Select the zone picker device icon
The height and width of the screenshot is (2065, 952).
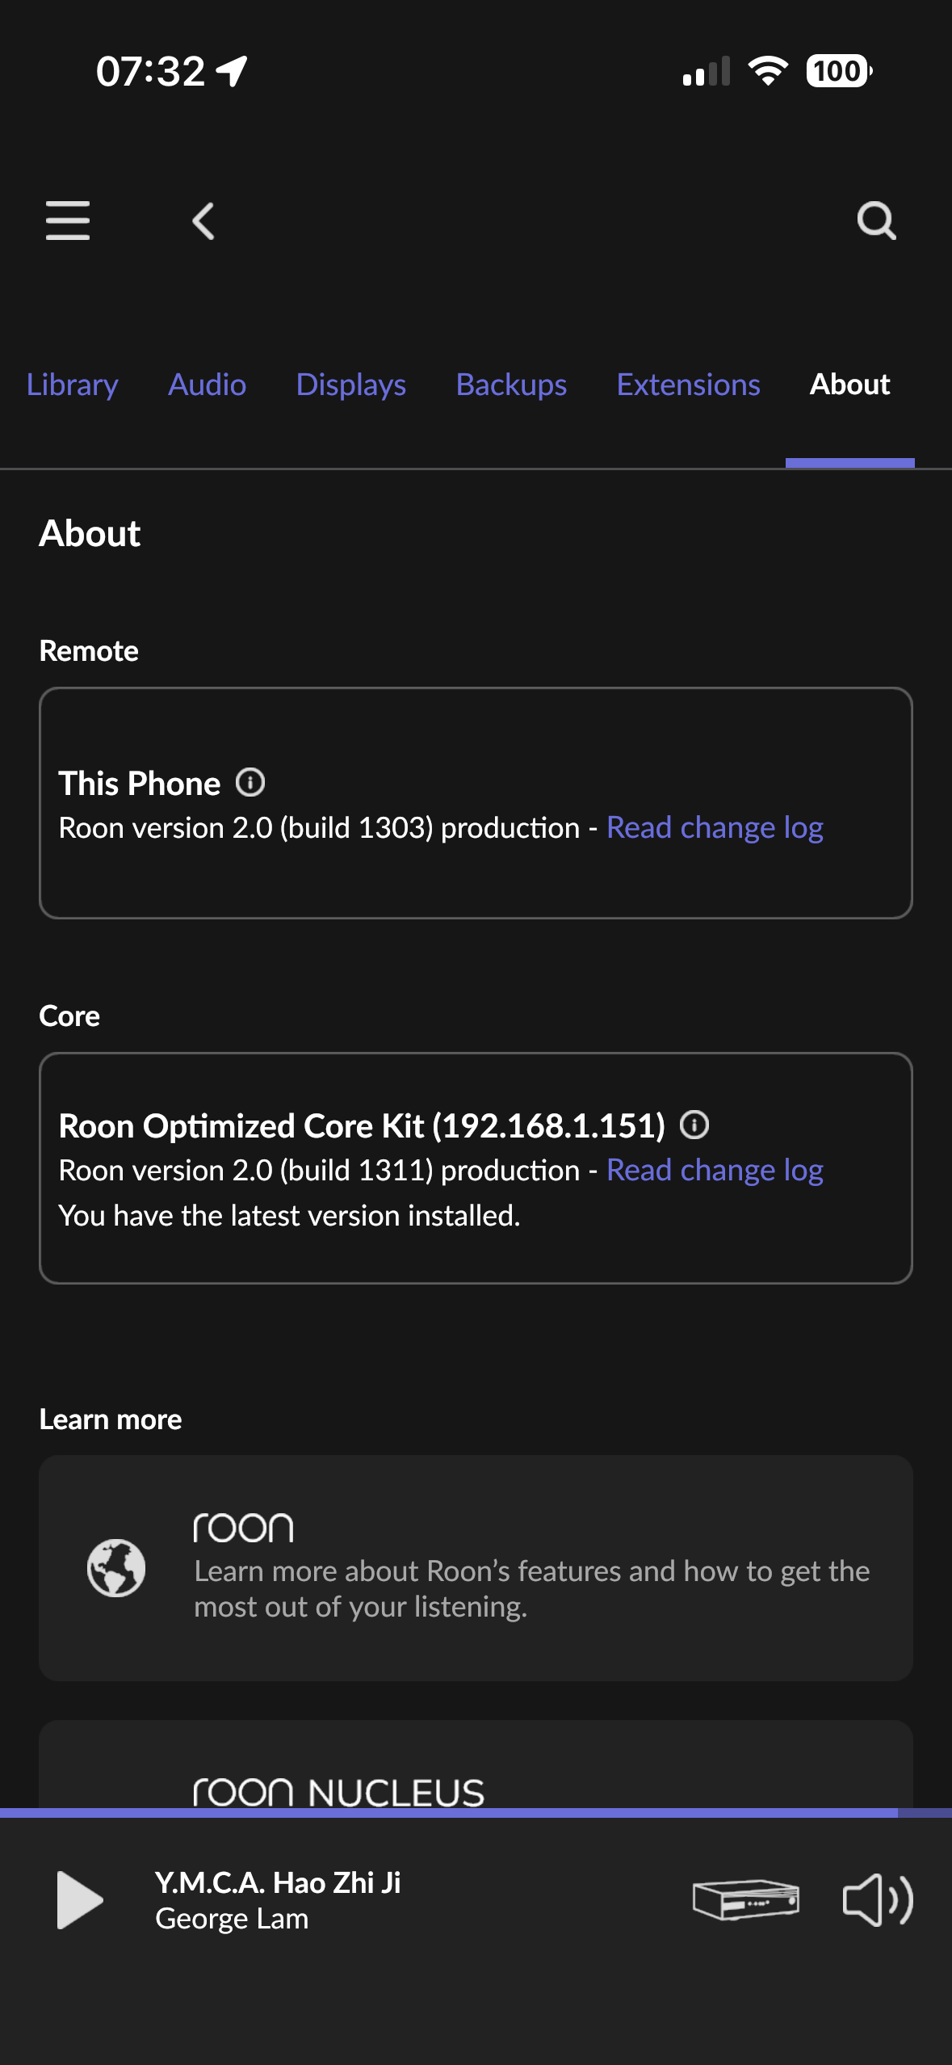[744, 1900]
